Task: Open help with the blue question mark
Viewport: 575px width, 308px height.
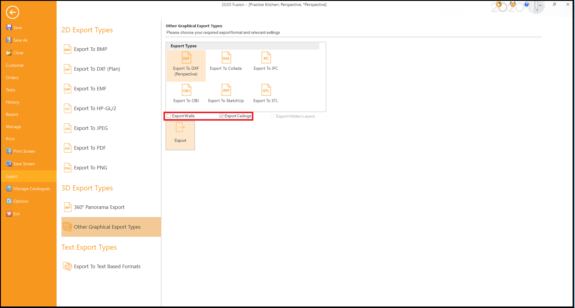Action: (526, 4)
